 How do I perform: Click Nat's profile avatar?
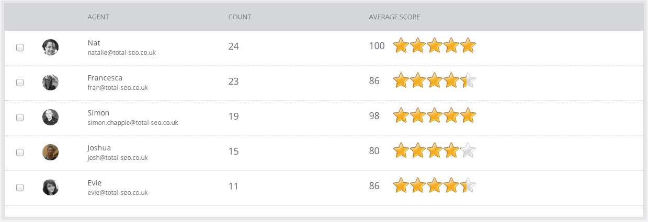pyautogui.click(x=50, y=48)
